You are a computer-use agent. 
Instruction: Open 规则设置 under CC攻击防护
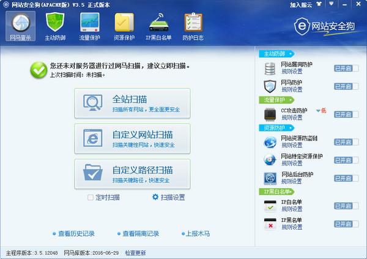coord(292,117)
